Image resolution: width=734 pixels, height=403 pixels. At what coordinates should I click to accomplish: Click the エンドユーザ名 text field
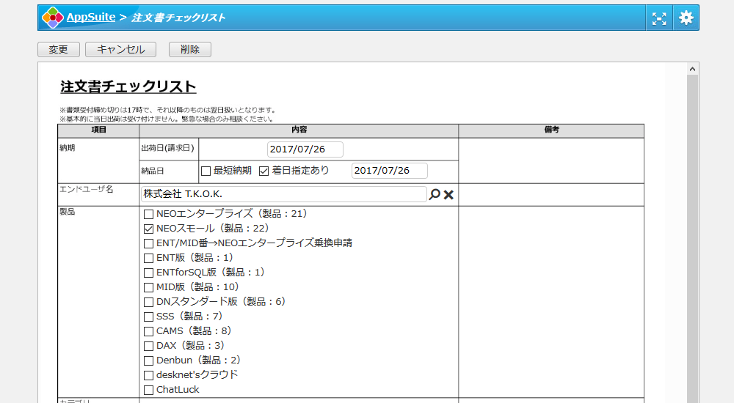click(x=283, y=194)
